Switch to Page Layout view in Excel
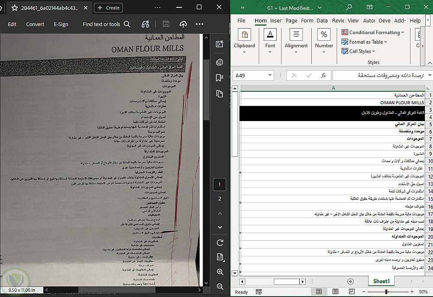433x297 pixels. (x=335, y=291)
